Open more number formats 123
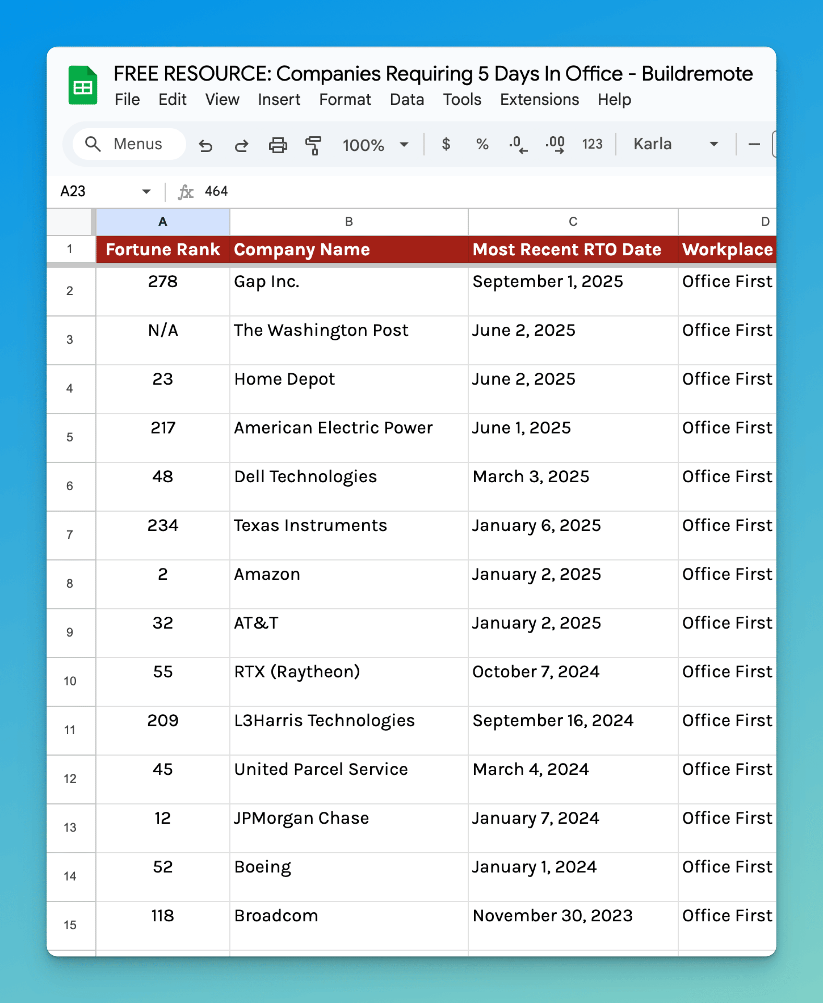This screenshot has width=823, height=1003. (592, 144)
